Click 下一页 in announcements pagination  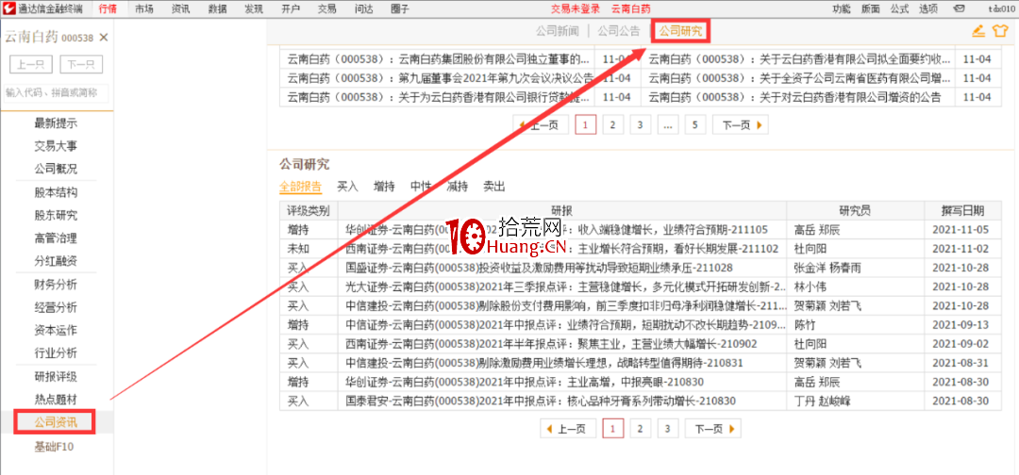pos(741,125)
